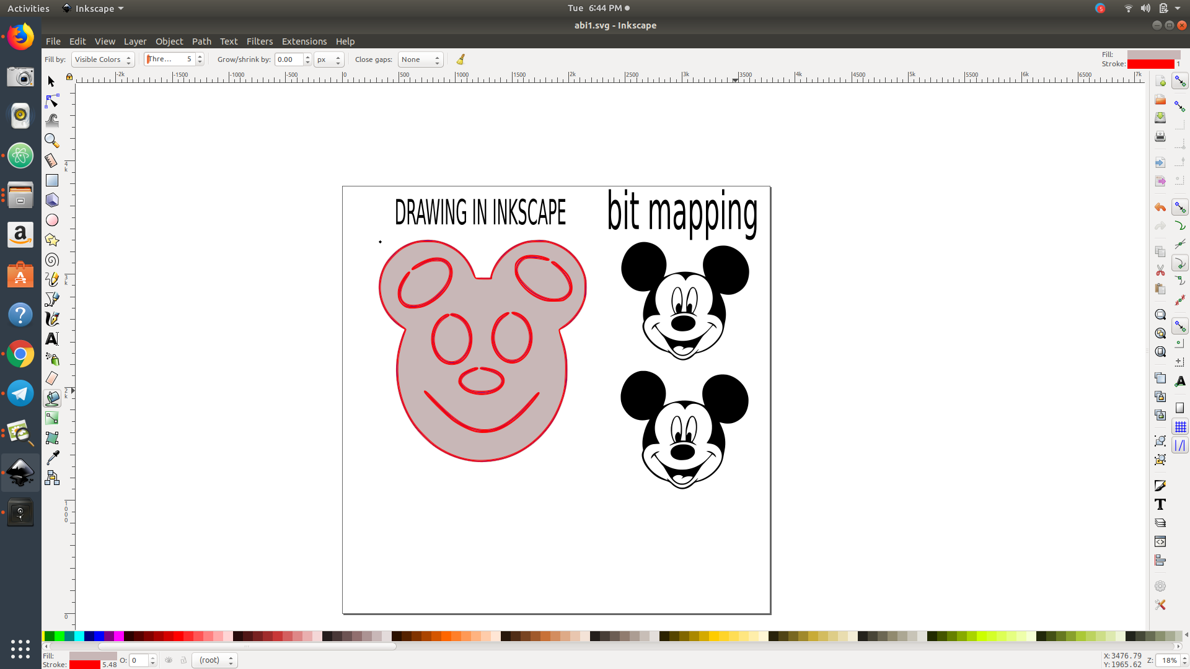Viewport: 1190px width, 669px height.
Task: Open Align and Distribute dialog icon
Action: click(1160, 561)
